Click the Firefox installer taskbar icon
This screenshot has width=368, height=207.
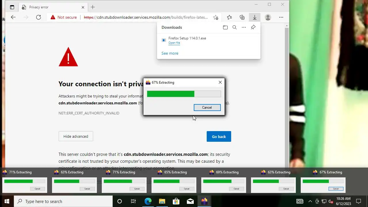[x=204, y=201]
